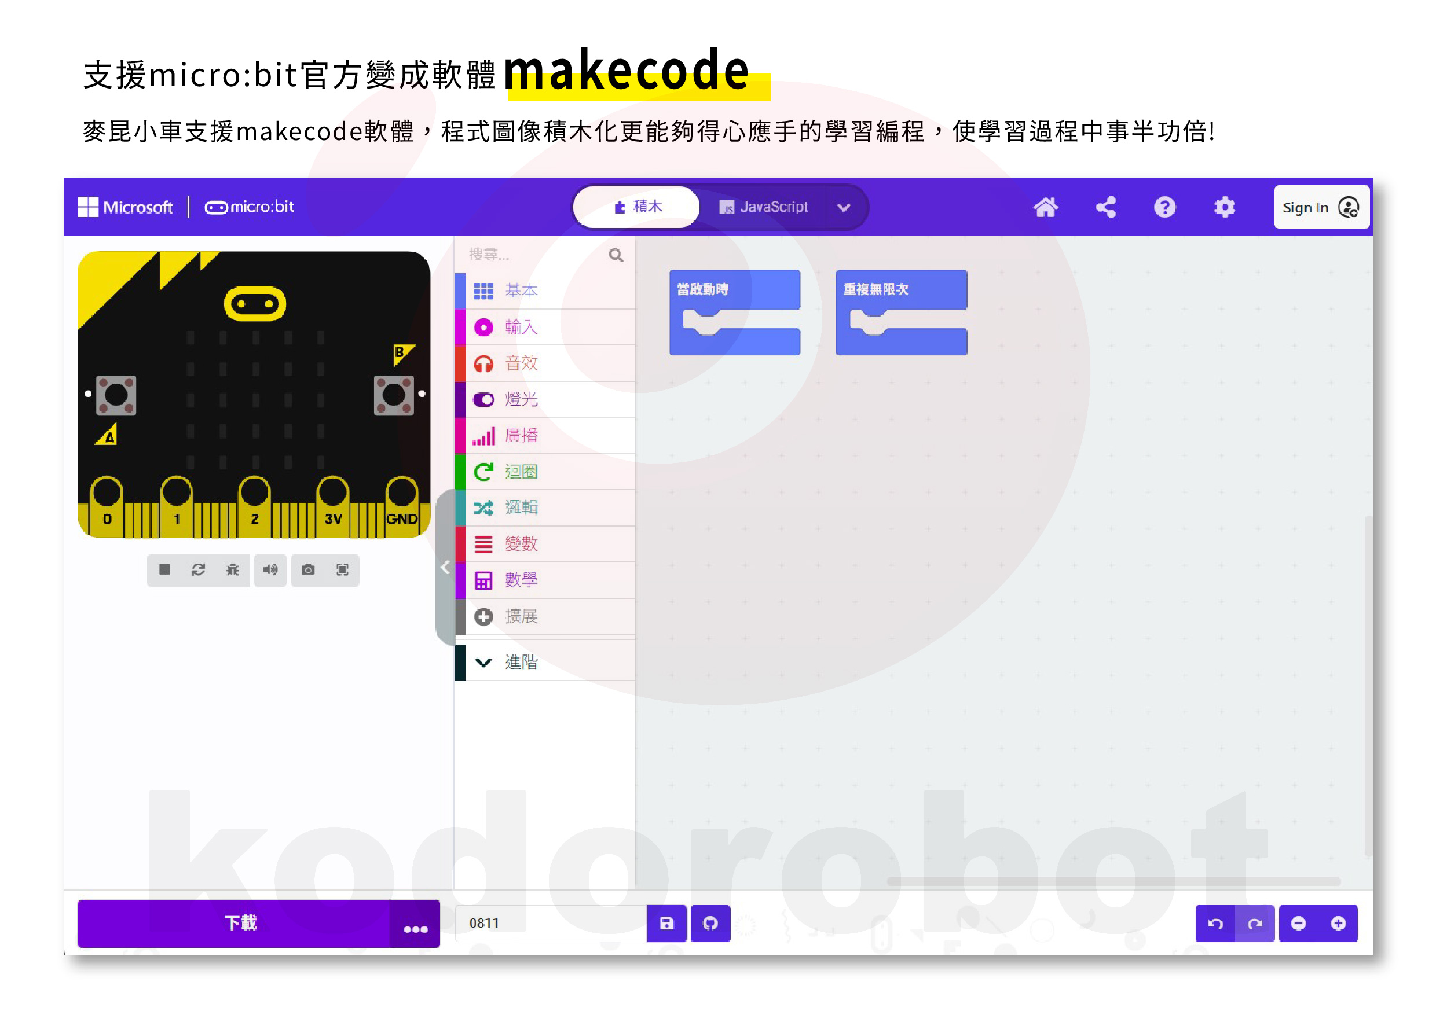1436x1015 pixels.
Task: Open the Help question mark menu
Action: click(x=1164, y=207)
